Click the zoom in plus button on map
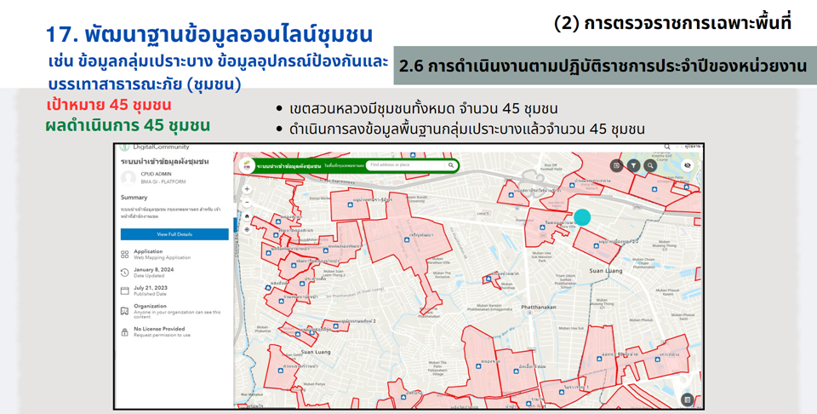 point(247,189)
